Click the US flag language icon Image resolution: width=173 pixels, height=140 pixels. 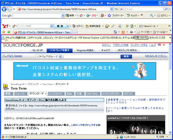pyautogui.click(x=159, y=45)
